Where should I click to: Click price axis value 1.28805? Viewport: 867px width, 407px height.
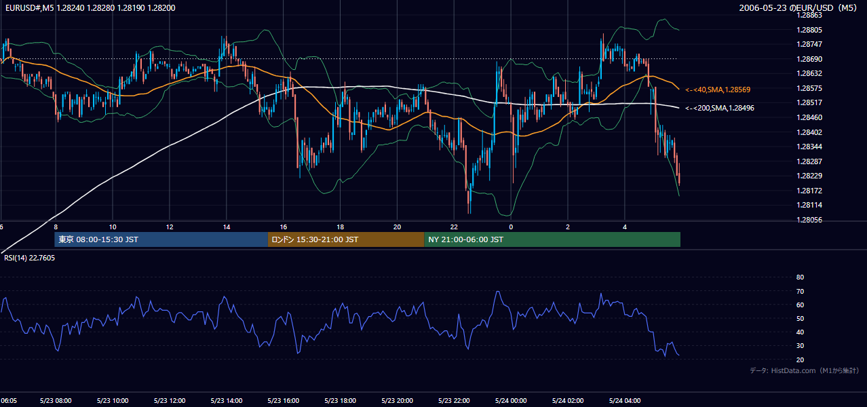tap(809, 30)
